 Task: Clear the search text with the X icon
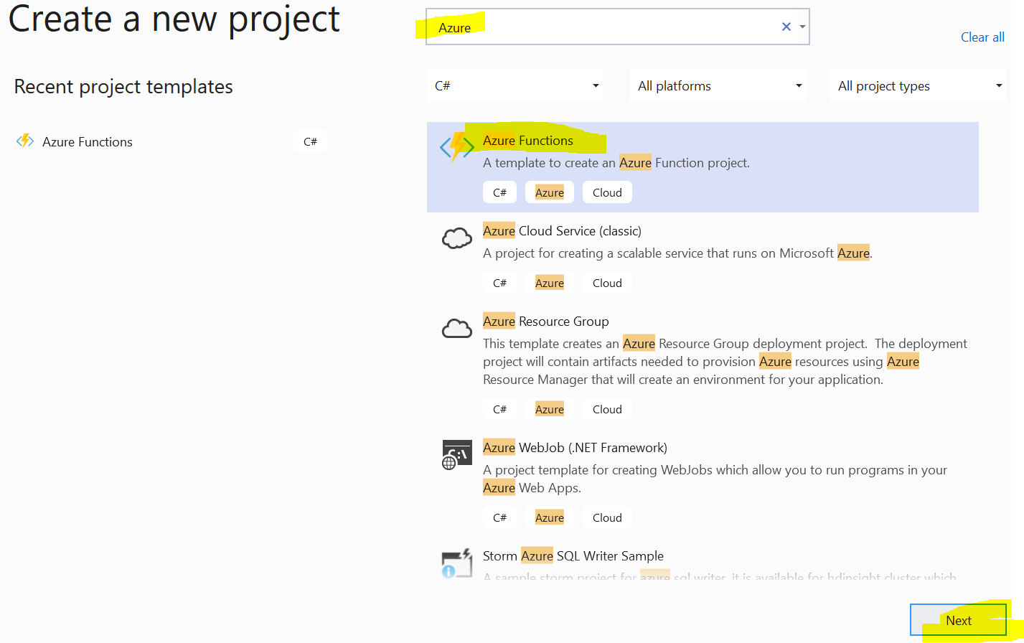tap(786, 27)
